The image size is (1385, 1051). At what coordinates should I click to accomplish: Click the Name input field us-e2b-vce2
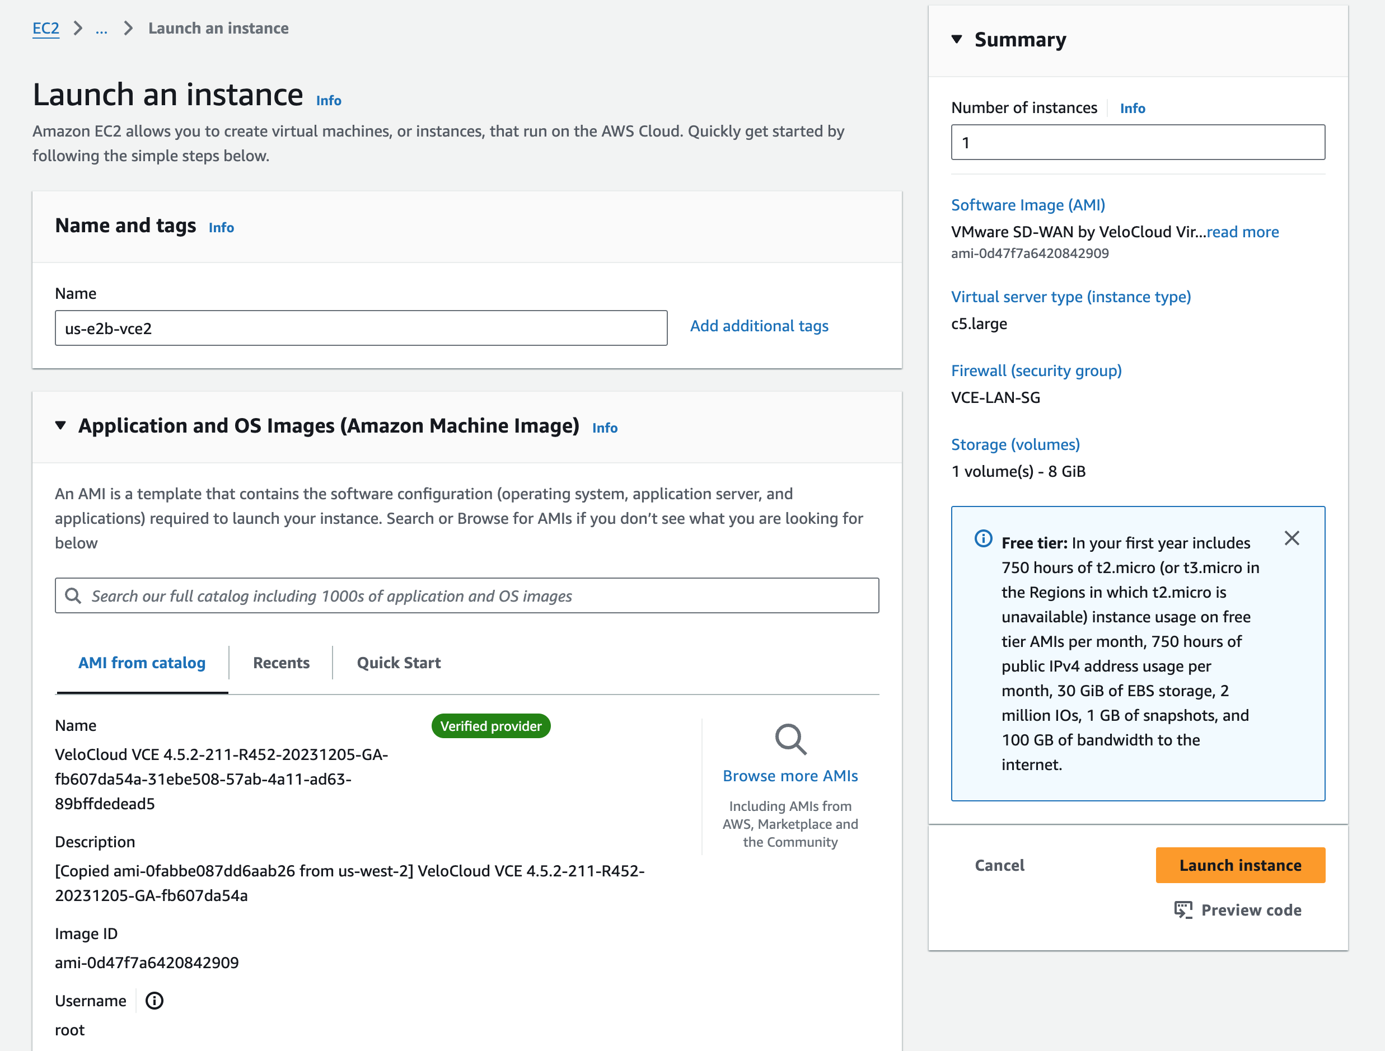click(361, 328)
